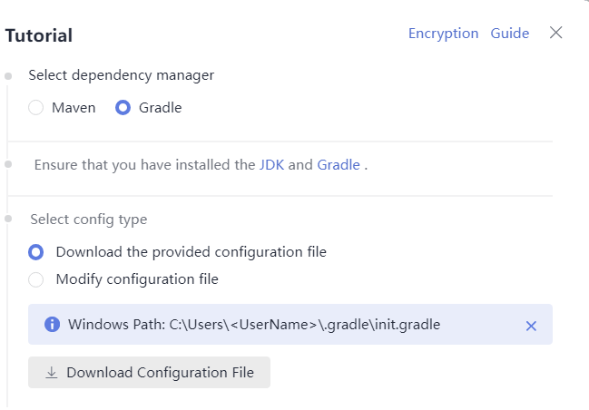Click the Download Configuration File button

149,373
